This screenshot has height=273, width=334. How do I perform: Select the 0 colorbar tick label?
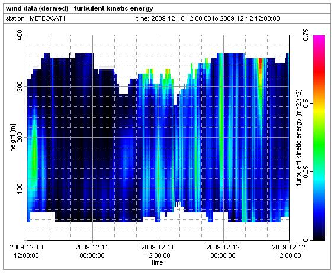click(306, 240)
